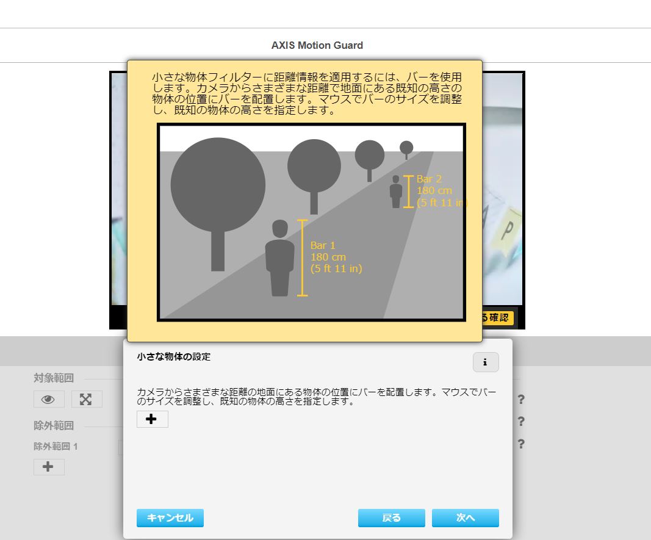Click the fullscreen expand arrows icon
Screen dimensions: 651x540
(x=87, y=399)
